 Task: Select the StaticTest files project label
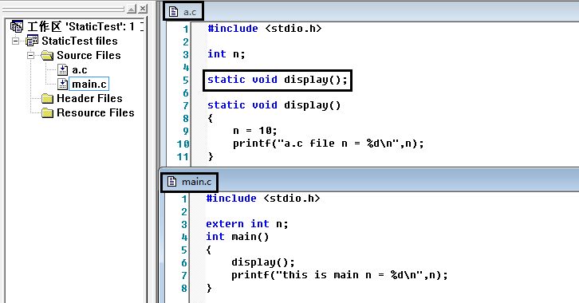80,41
